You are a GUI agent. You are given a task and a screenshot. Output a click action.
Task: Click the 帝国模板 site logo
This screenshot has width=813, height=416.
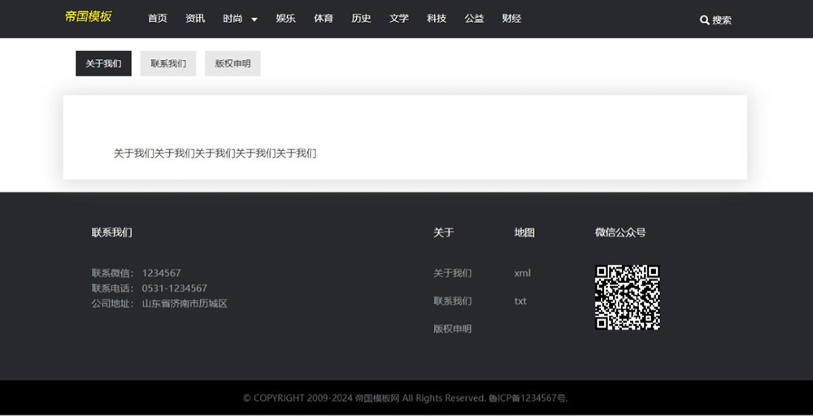click(x=88, y=17)
